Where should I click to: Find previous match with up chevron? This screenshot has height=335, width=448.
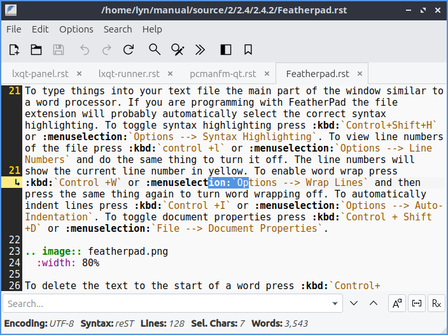coord(374,303)
